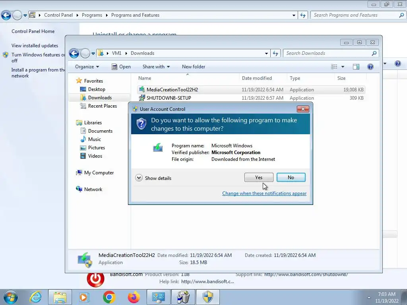Open Change when these notifications appear link
Viewport: 407px width, 305px height.
coord(264,193)
